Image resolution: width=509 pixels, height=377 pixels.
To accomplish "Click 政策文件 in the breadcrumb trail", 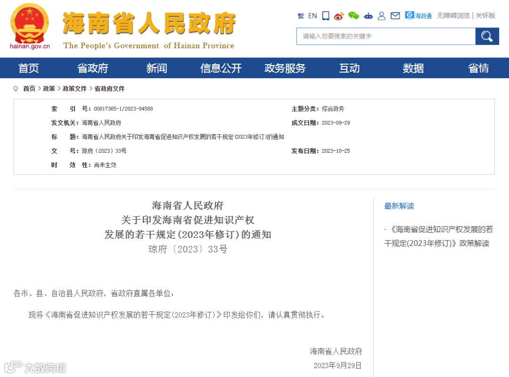I will [74, 89].
